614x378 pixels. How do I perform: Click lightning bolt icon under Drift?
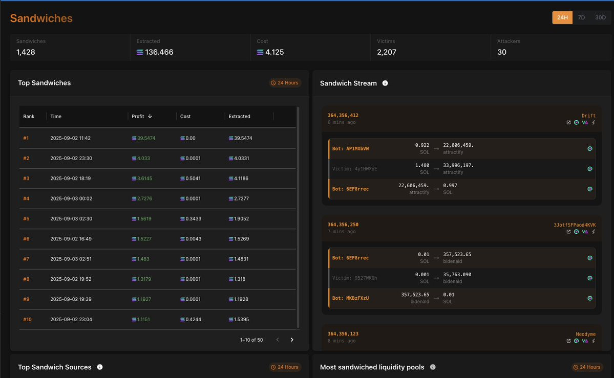593,122
